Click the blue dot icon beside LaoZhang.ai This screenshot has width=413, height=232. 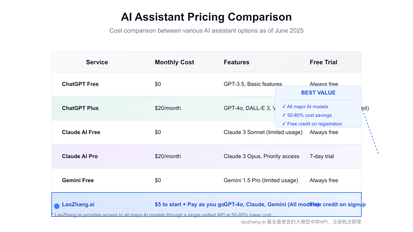(56, 206)
